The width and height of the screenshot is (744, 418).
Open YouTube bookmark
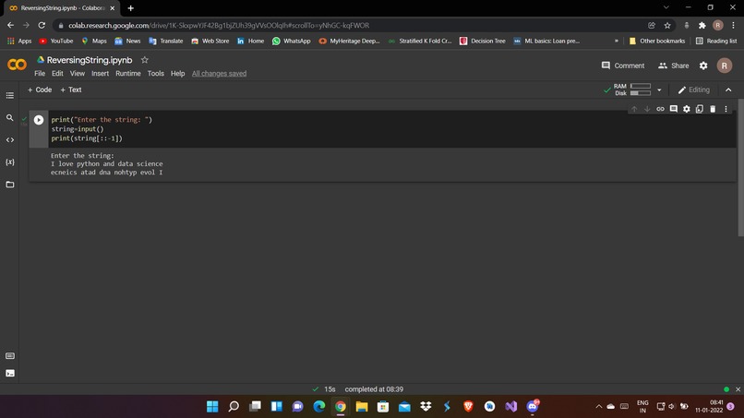(x=56, y=41)
